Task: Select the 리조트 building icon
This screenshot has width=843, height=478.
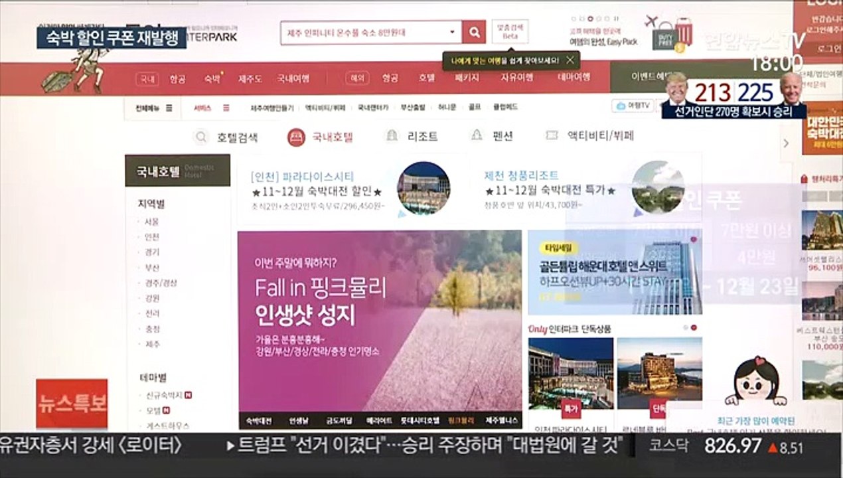Action: pyautogui.click(x=392, y=136)
